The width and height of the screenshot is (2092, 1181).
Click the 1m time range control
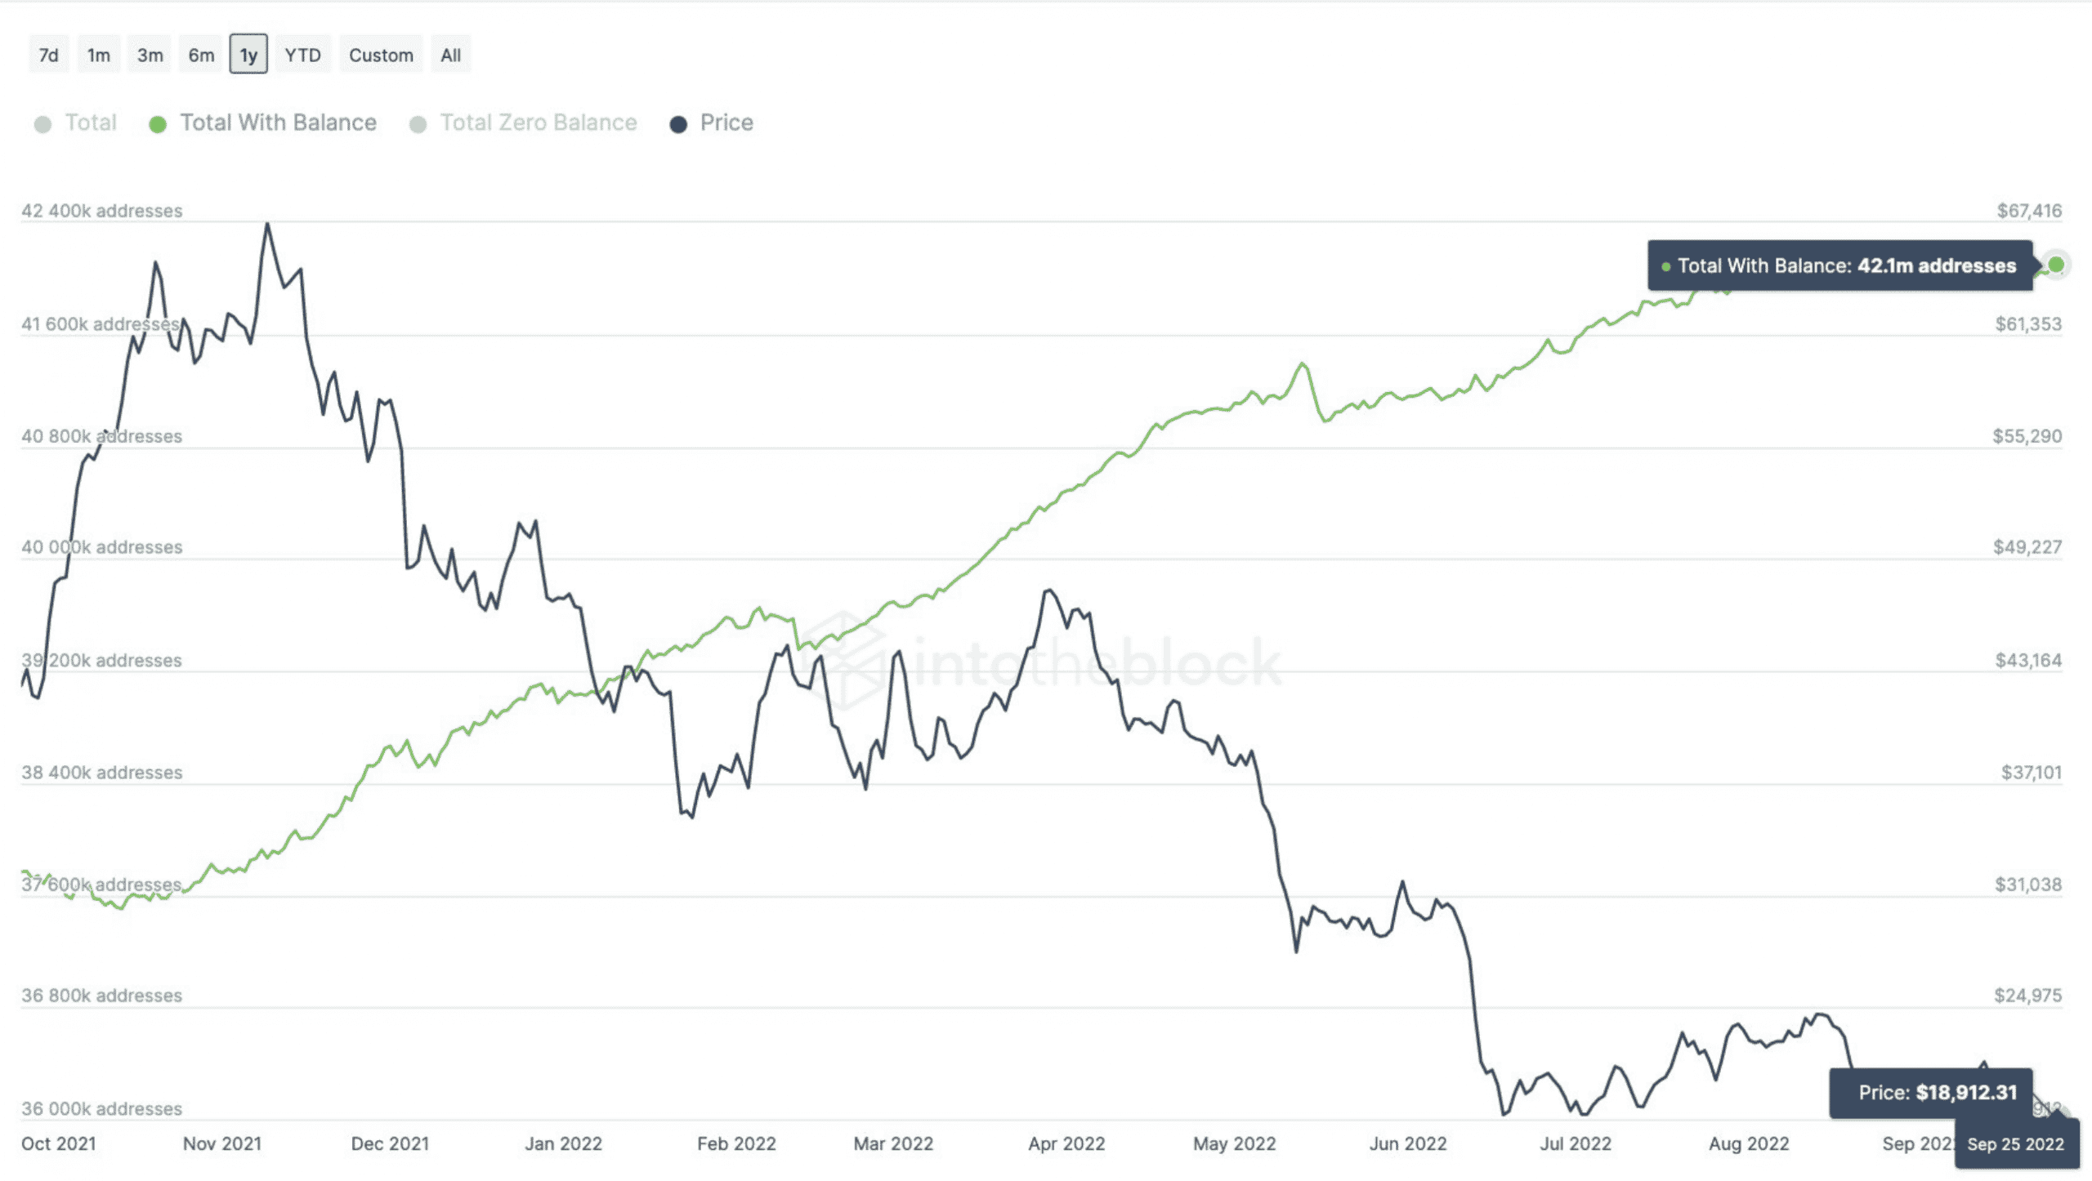[x=98, y=55]
